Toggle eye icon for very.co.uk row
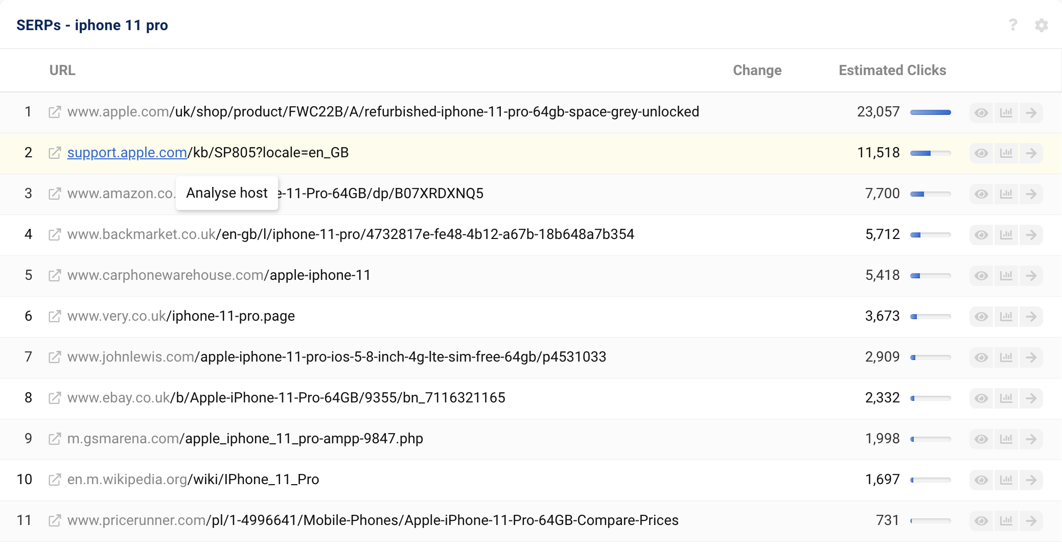Viewport: 1062px width, 549px height. point(981,317)
